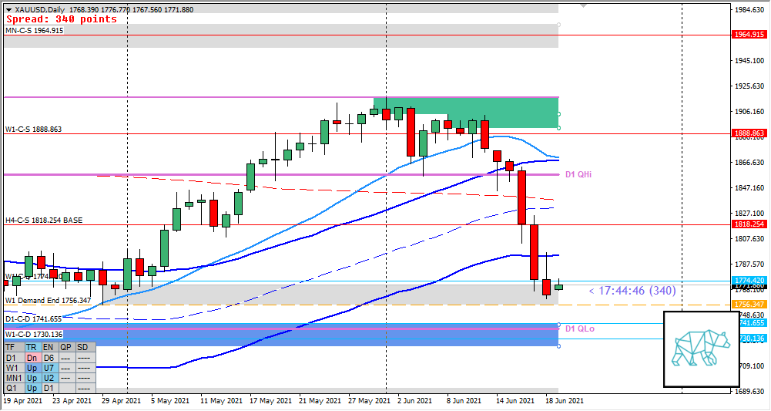Image resolution: width=771 pixels, height=411 pixels.
Task: Click the SD column header in the table
Action: [x=84, y=347]
